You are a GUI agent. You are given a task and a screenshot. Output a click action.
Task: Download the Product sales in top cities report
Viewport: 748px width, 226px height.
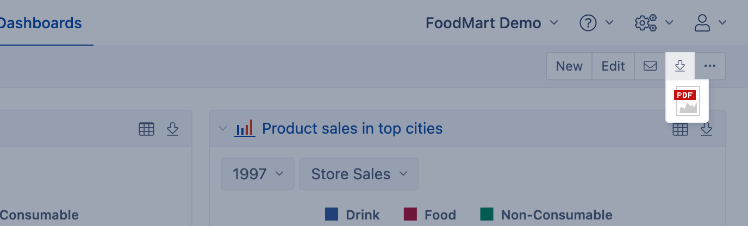click(706, 129)
